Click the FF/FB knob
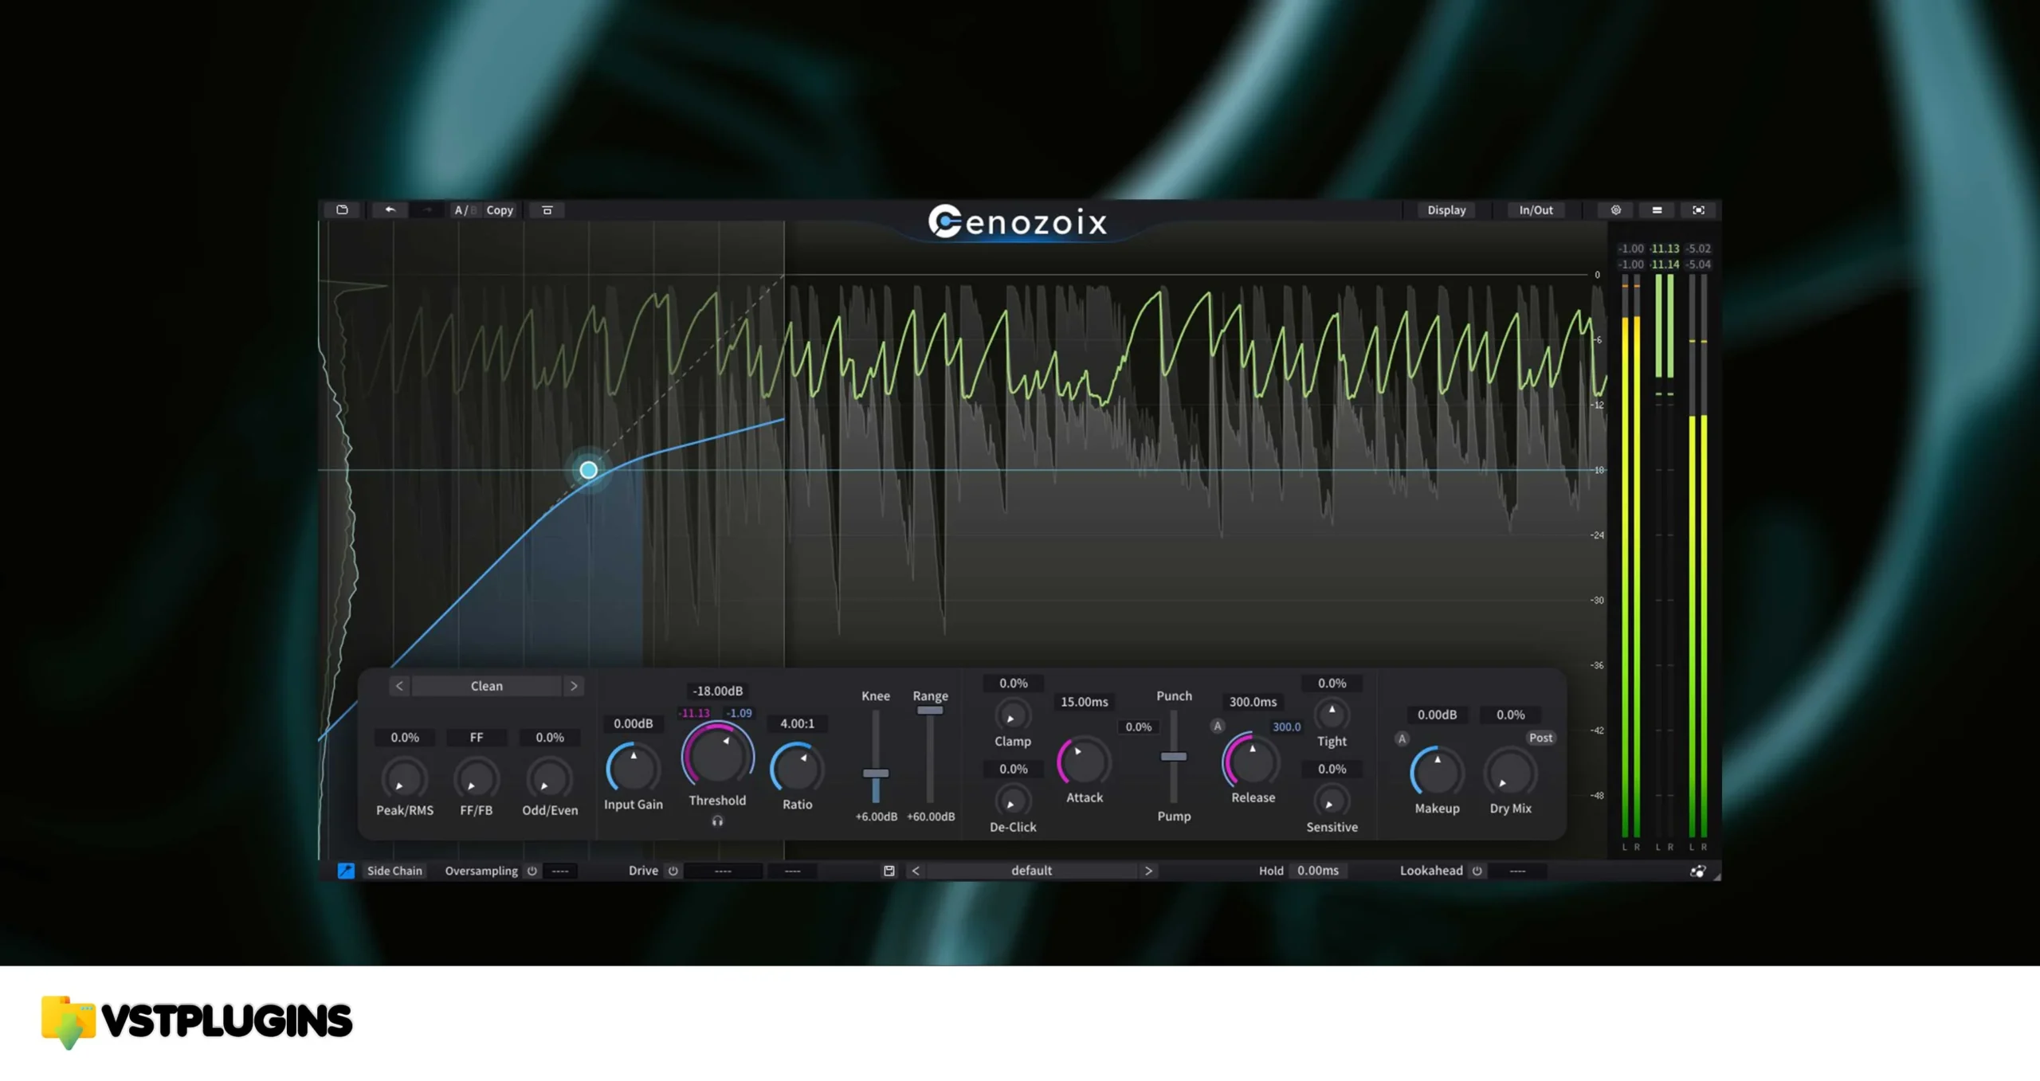The height and width of the screenshot is (1081, 2040). 476,778
